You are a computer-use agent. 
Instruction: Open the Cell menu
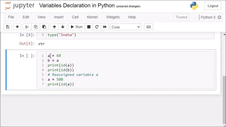pyautogui.click(x=75, y=17)
